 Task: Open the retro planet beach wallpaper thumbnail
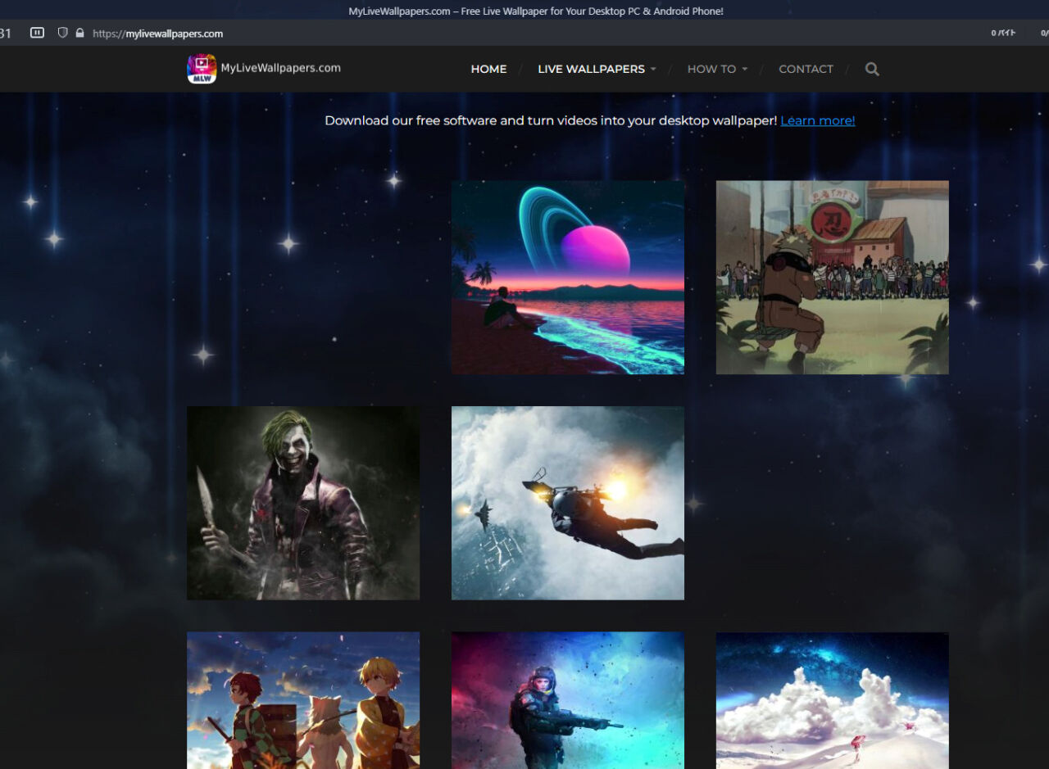coord(568,278)
